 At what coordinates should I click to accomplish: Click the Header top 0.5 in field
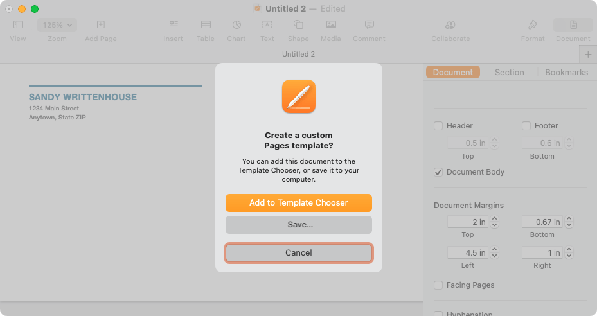click(468, 143)
